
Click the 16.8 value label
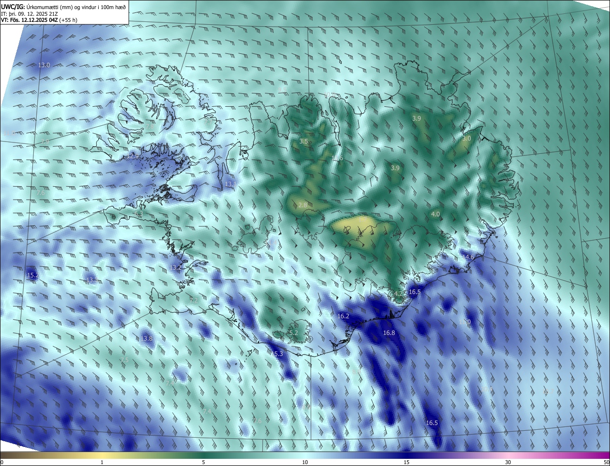[x=389, y=333]
